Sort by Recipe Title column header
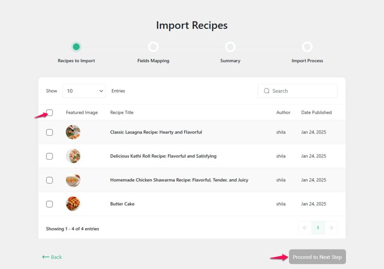Screen dimensions: 384x269 tap(121, 113)
